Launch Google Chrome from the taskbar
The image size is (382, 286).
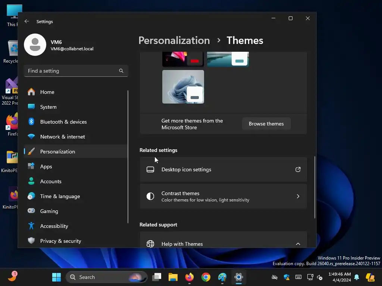click(206, 277)
